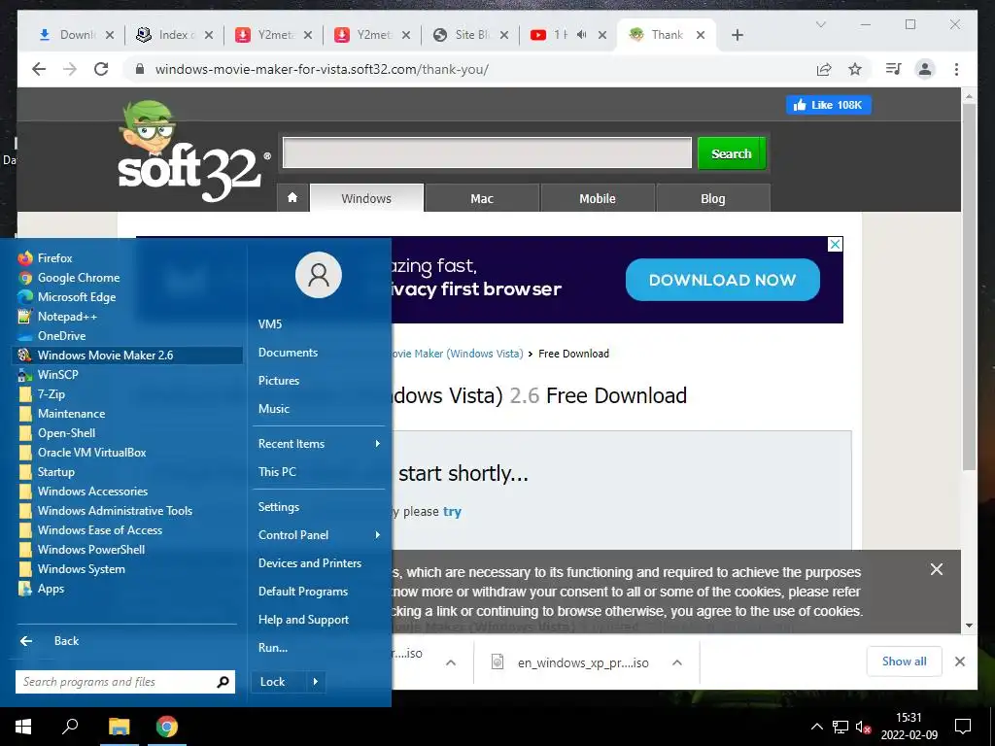Open the Chrome profile avatar
This screenshot has width=995, height=746.
[x=925, y=69]
